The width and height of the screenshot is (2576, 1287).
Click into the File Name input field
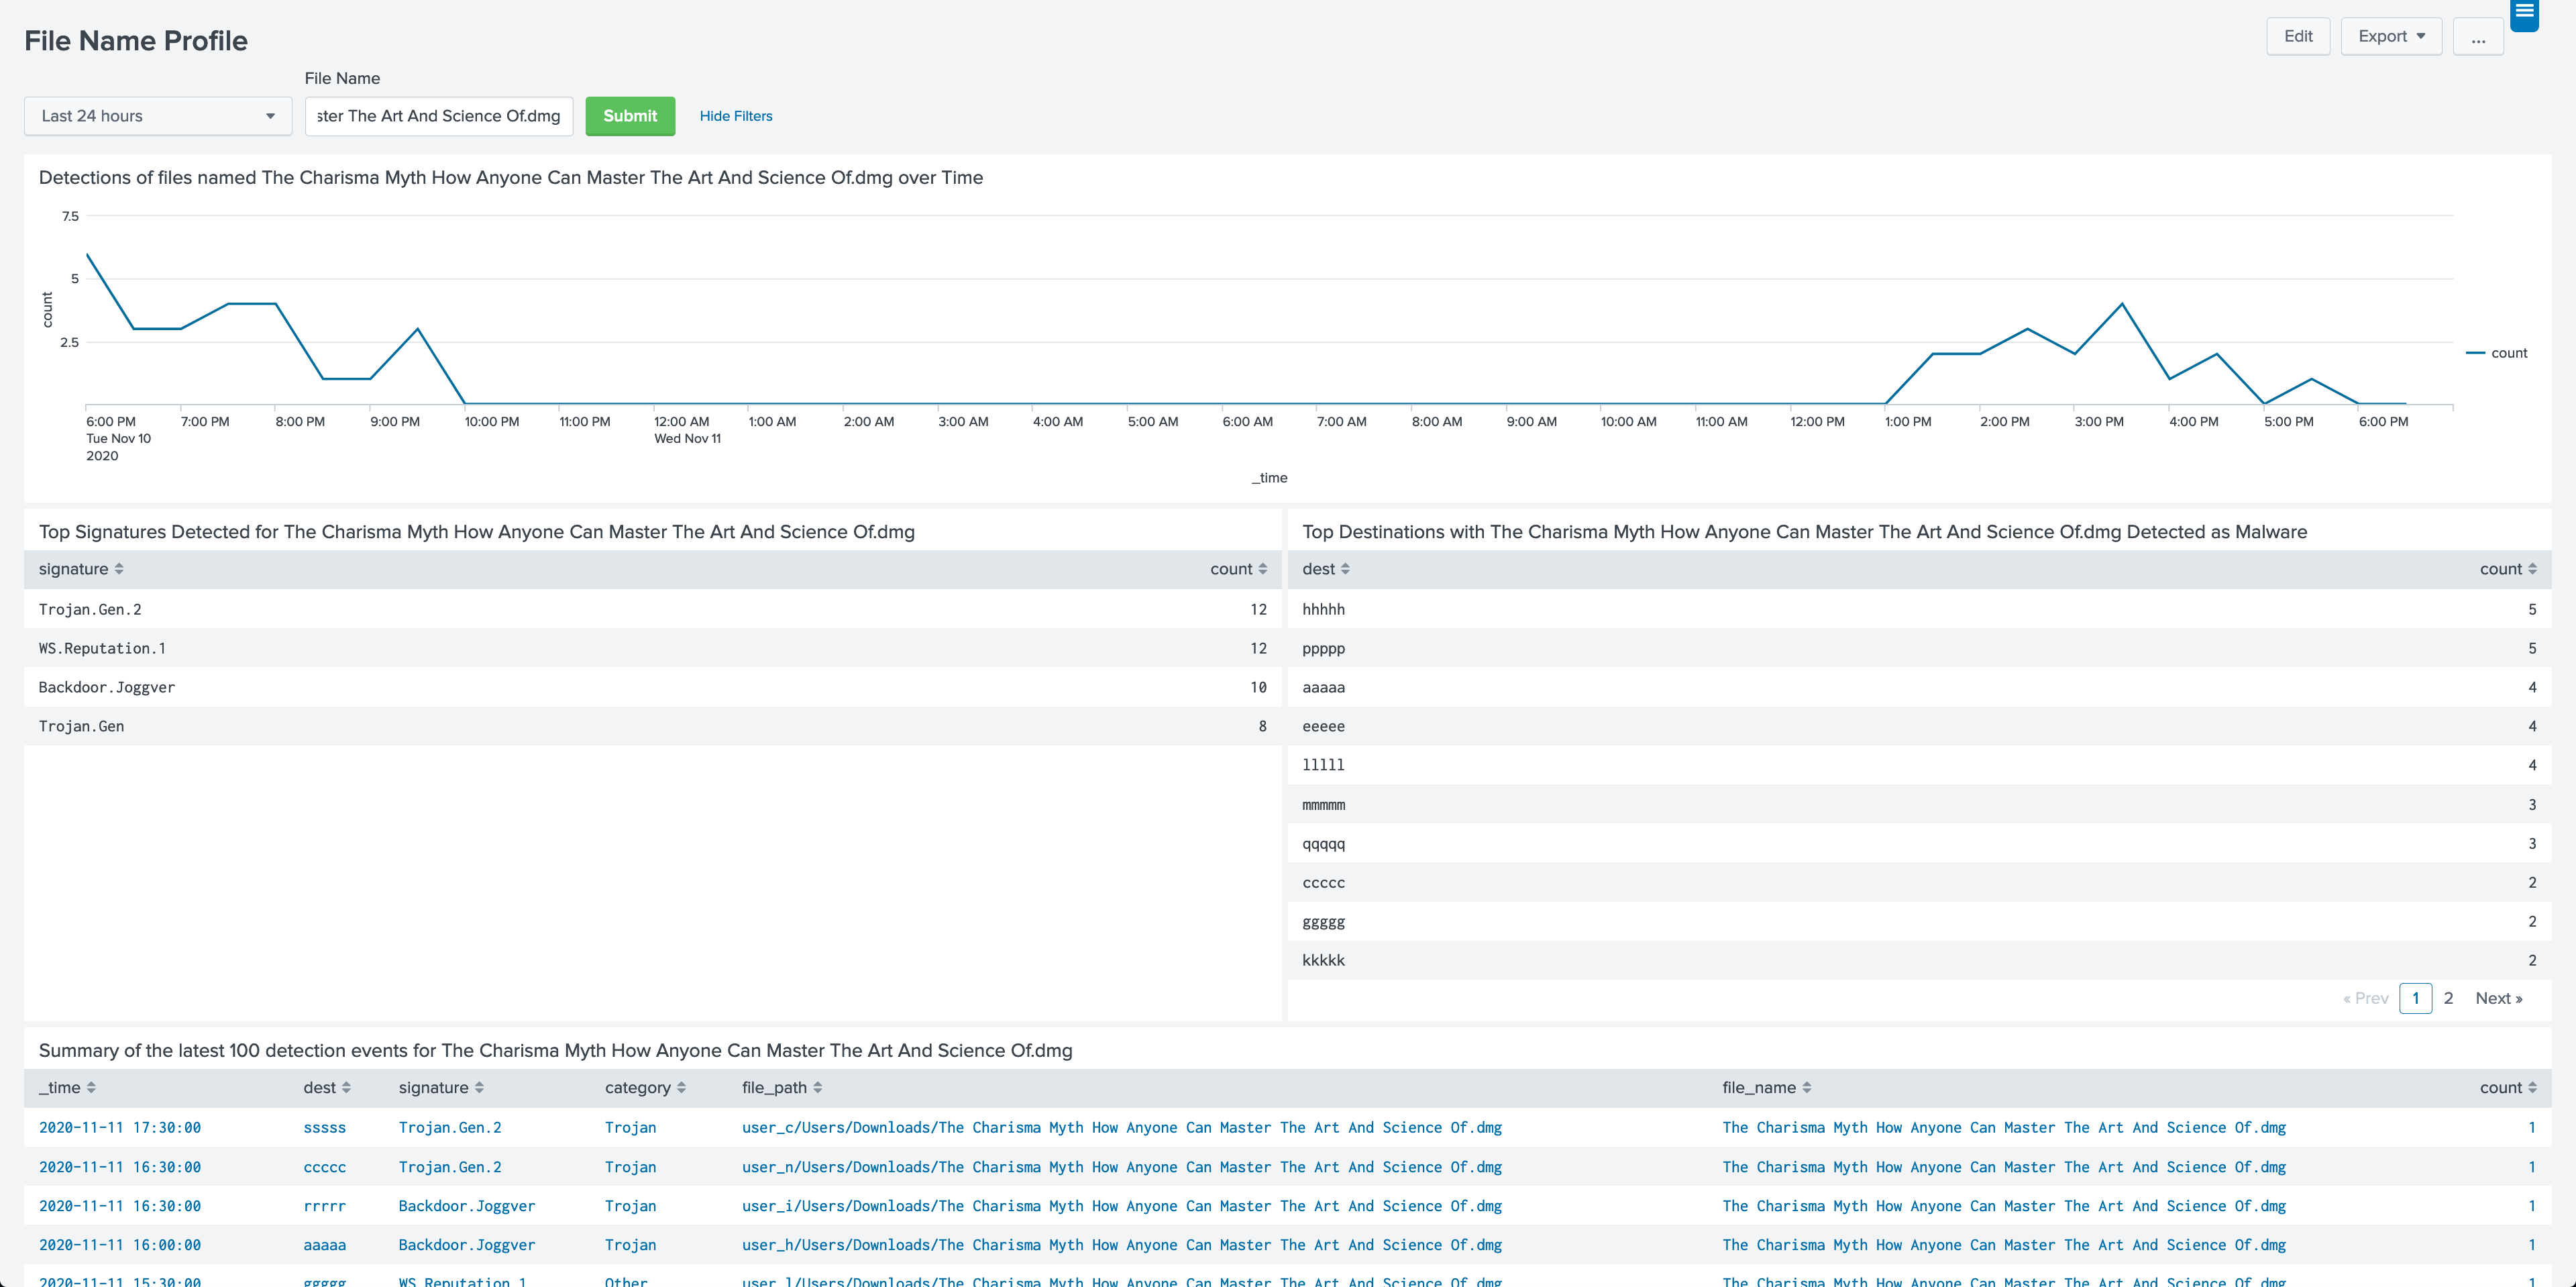[x=438, y=116]
